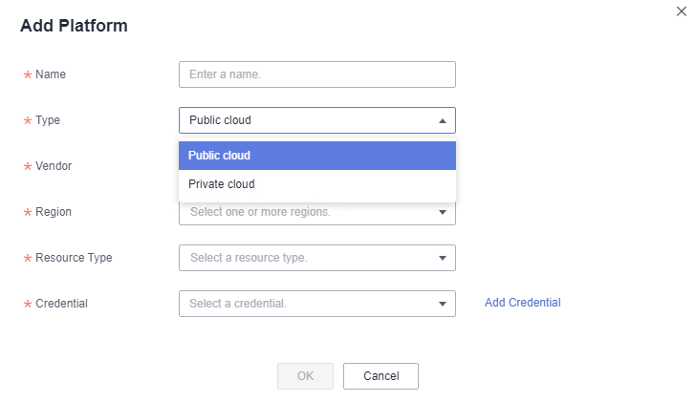Viewport: 695px width, 402px height.
Task: Click the Vendor field label
Action: 53,166
